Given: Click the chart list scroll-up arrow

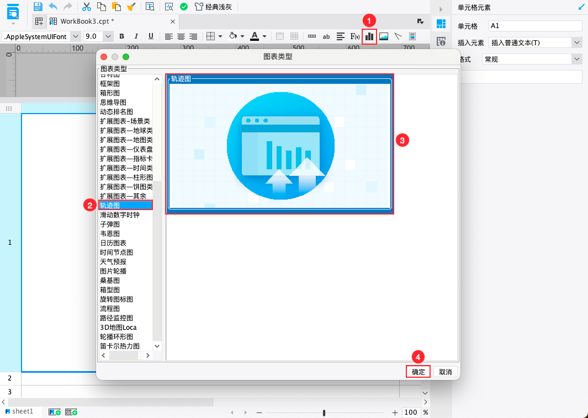Looking at the screenshot, I should point(157,79).
